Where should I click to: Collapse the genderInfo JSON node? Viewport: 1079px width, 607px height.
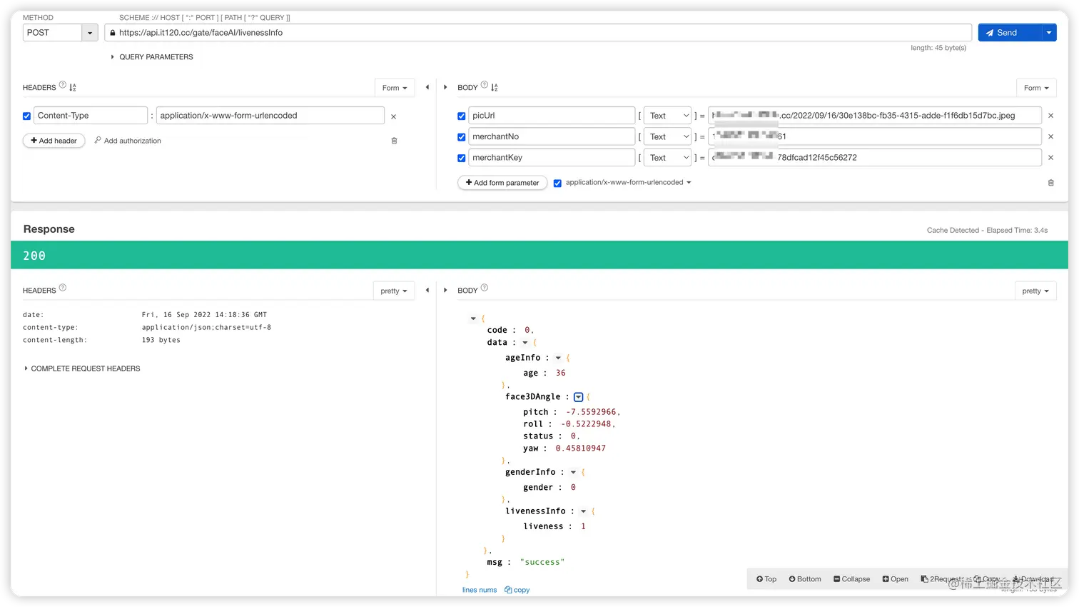pyautogui.click(x=573, y=473)
